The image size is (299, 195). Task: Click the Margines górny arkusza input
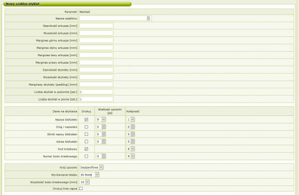click(96, 40)
